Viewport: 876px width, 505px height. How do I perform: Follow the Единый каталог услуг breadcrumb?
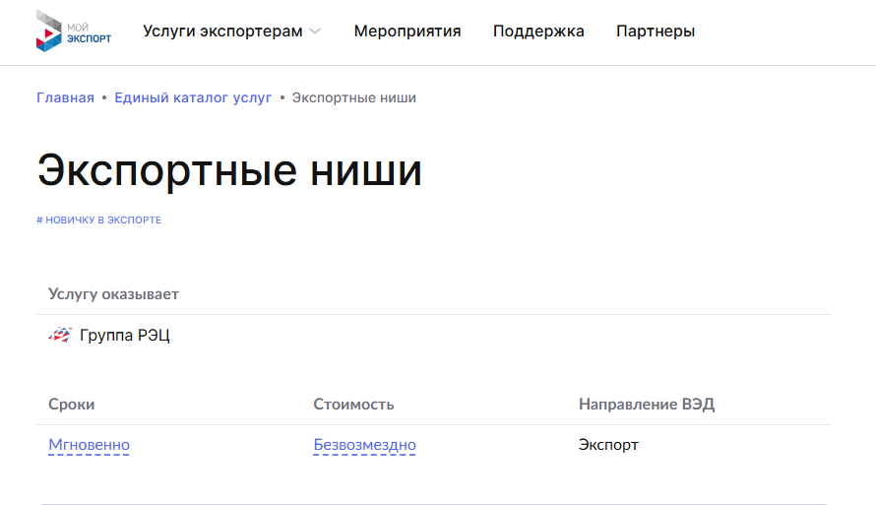(193, 97)
